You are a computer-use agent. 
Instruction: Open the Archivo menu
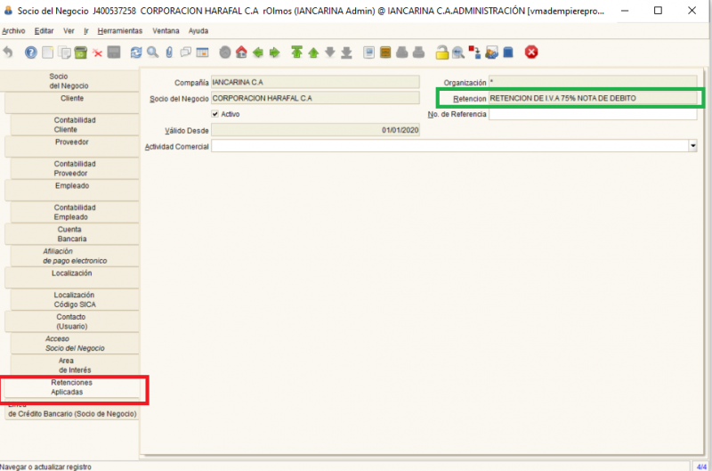13,30
